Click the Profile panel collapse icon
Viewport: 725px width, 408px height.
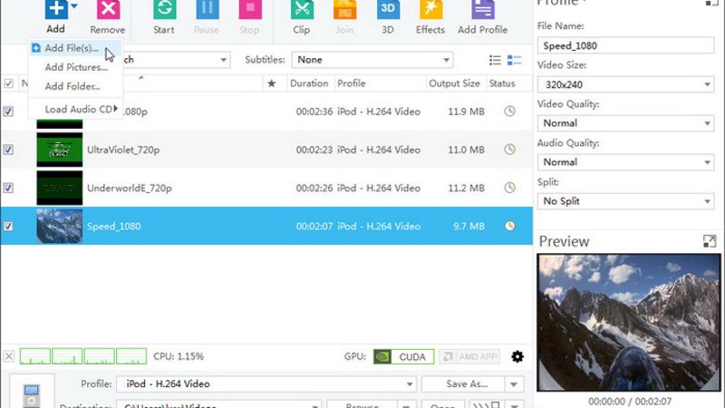coord(711,3)
